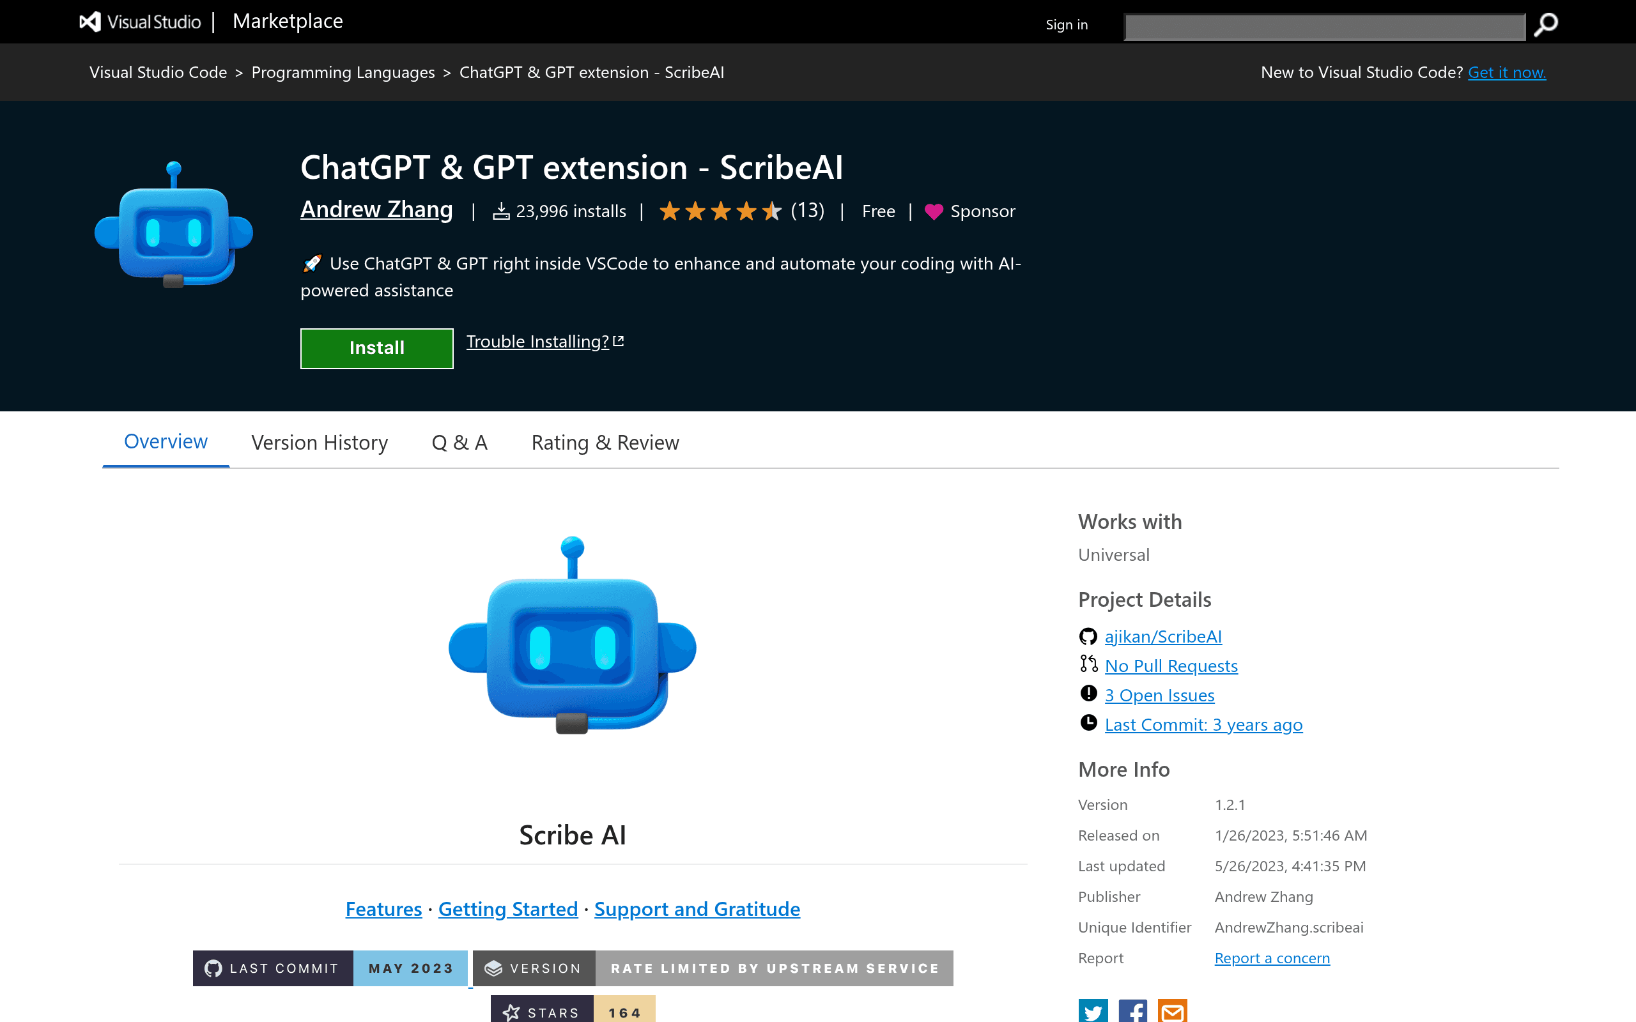Go to Visual Studio Code breadcrumb
This screenshot has height=1022, width=1636.
tap(158, 72)
